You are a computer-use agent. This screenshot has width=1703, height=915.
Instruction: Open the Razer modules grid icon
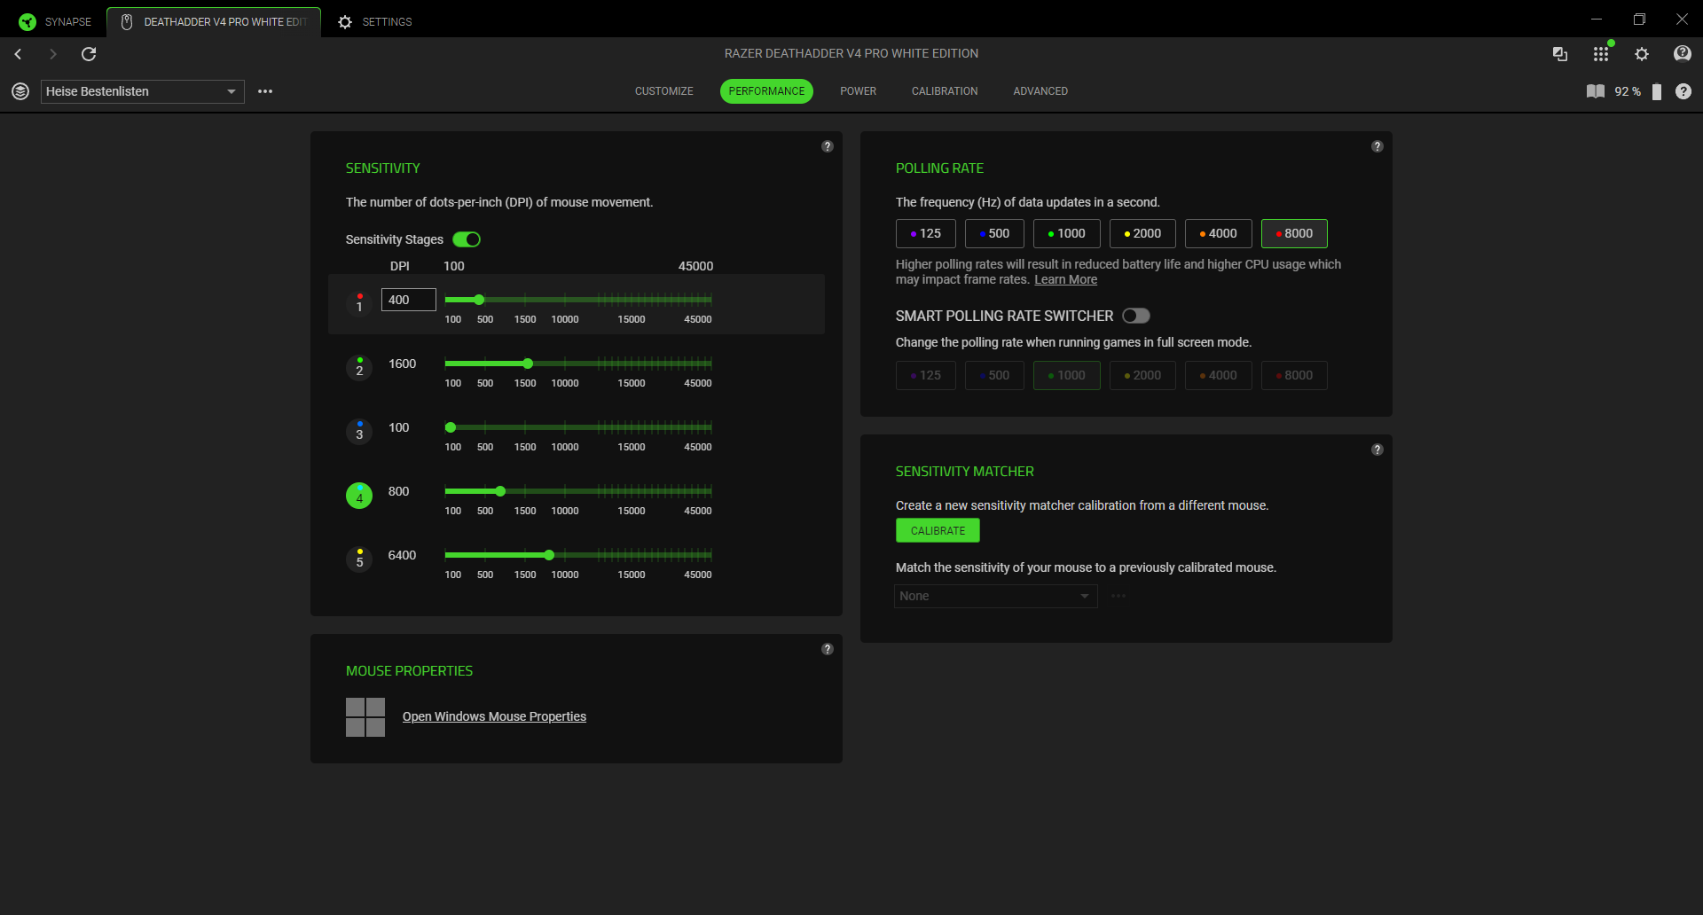click(1600, 54)
